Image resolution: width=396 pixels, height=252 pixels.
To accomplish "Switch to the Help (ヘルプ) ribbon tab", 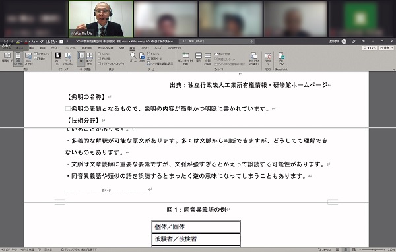I will tap(158, 48).
